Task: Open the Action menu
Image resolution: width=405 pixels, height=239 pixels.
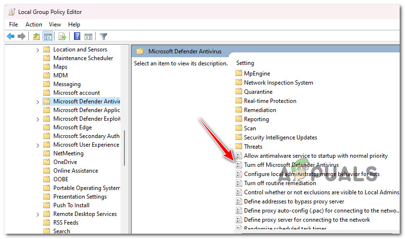Action: pyautogui.click(x=34, y=25)
